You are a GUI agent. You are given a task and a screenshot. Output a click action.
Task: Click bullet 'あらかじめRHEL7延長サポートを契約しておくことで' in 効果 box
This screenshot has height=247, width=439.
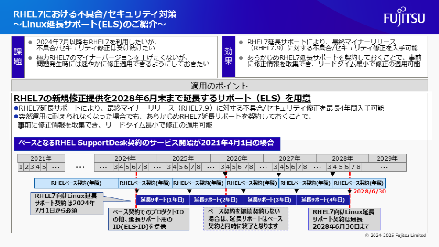[x=334, y=61]
